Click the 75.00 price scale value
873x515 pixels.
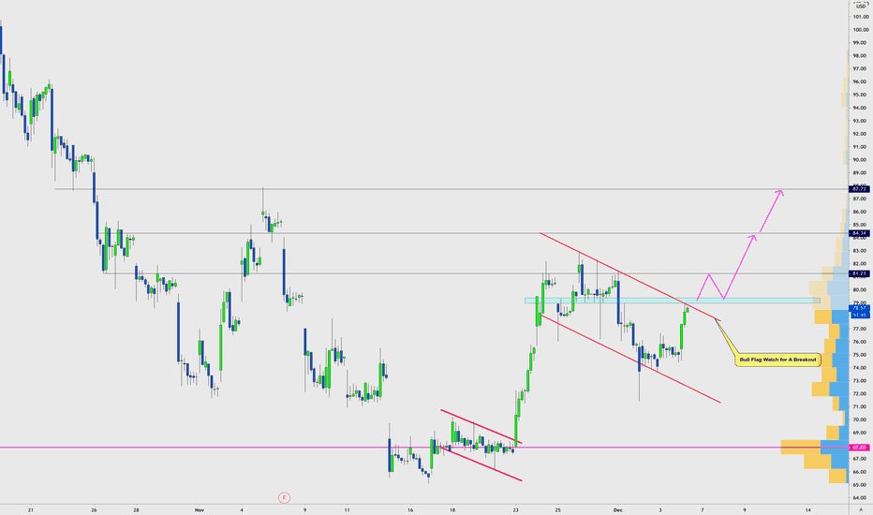(x=861, y=355)
